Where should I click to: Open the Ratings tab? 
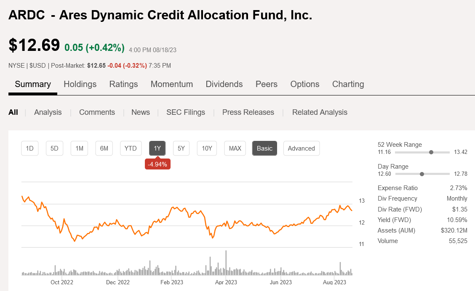pos(123,84)
